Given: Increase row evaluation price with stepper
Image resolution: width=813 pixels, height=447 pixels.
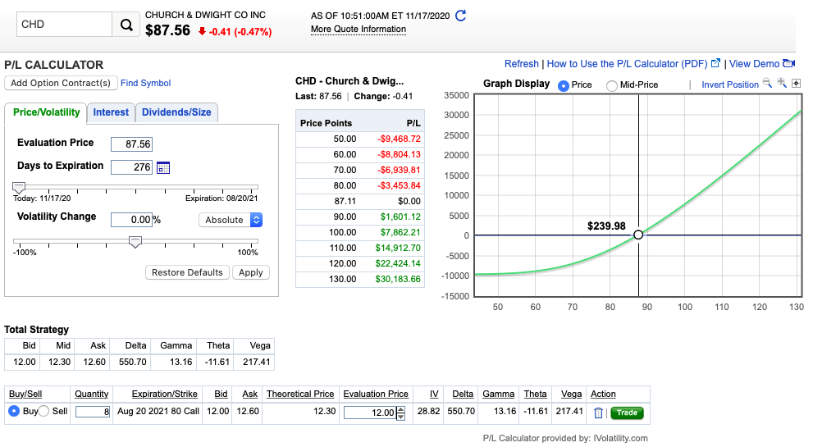Looking at the screenshot, I should (401, 409).
